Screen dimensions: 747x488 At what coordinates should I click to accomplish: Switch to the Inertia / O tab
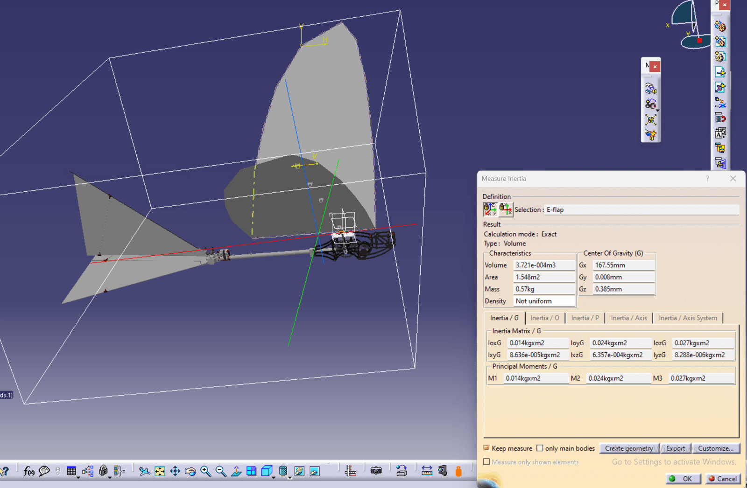[x=544, y=318]
